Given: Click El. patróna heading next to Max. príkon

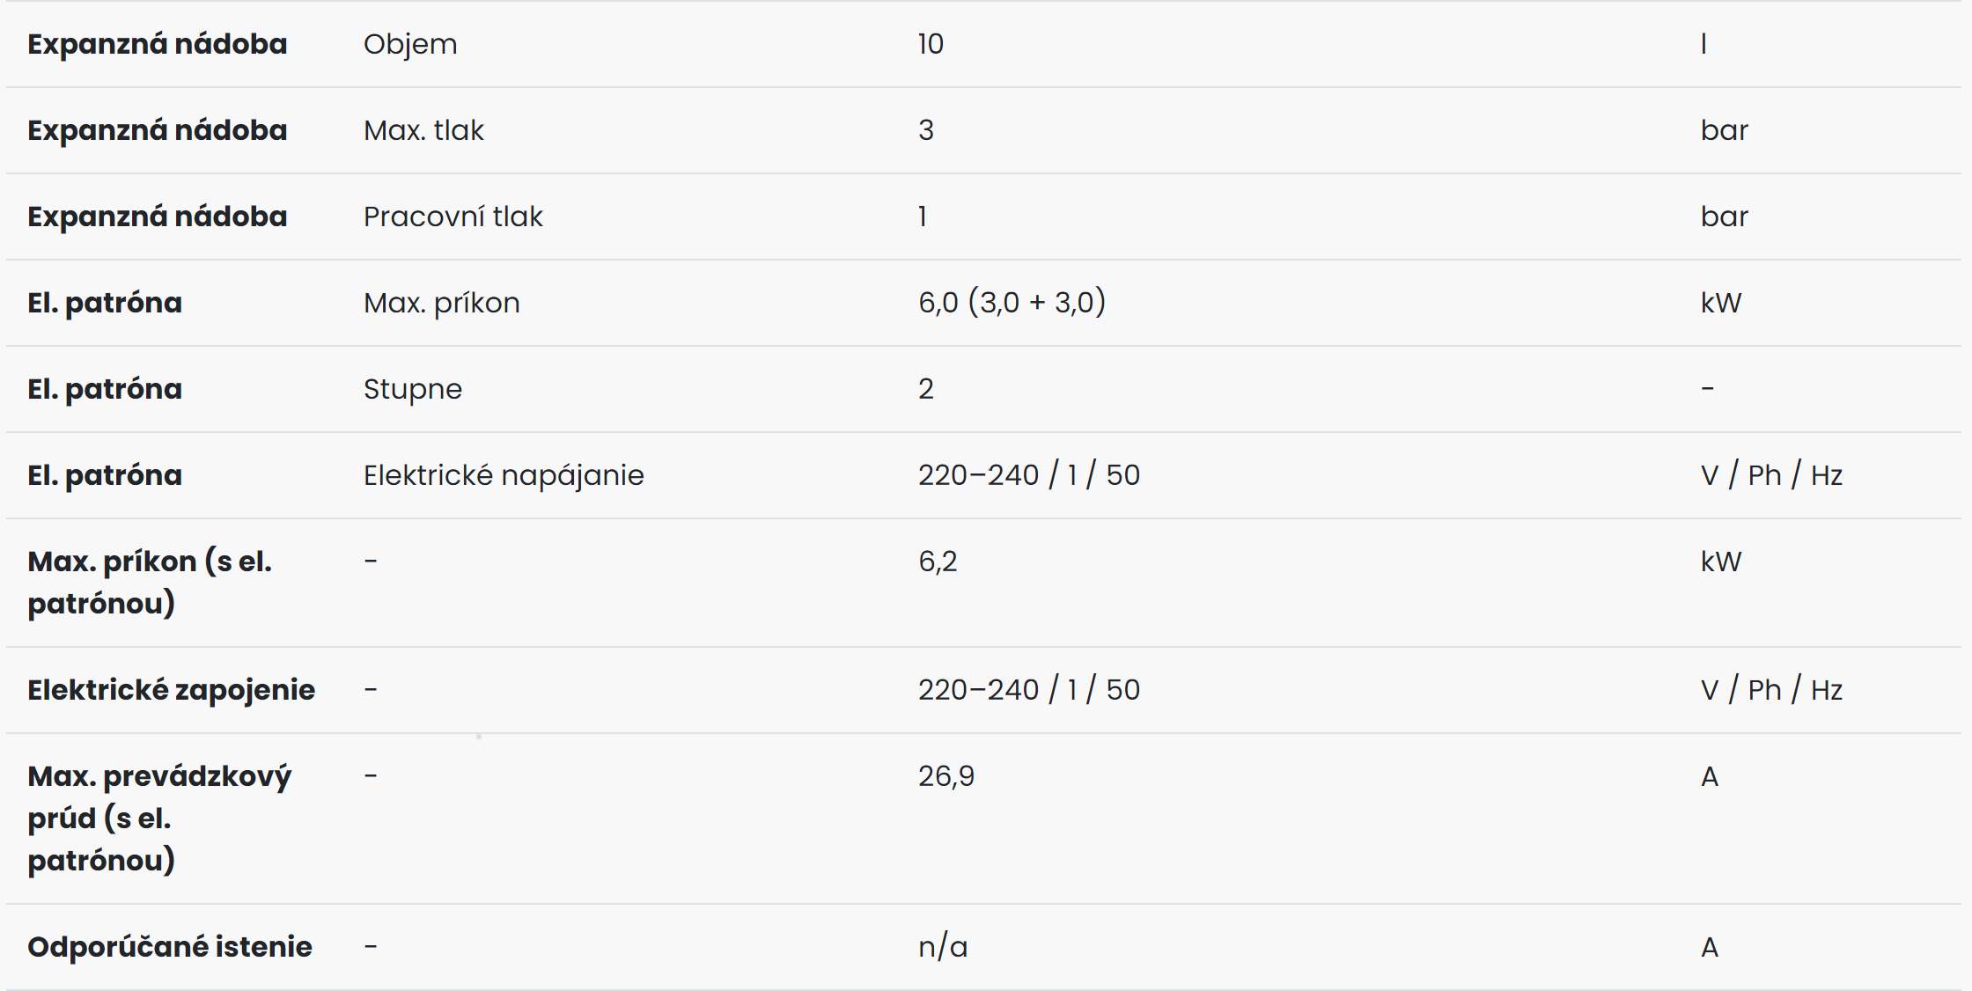Looking at the screenshot, I should [x=105, y=303].
